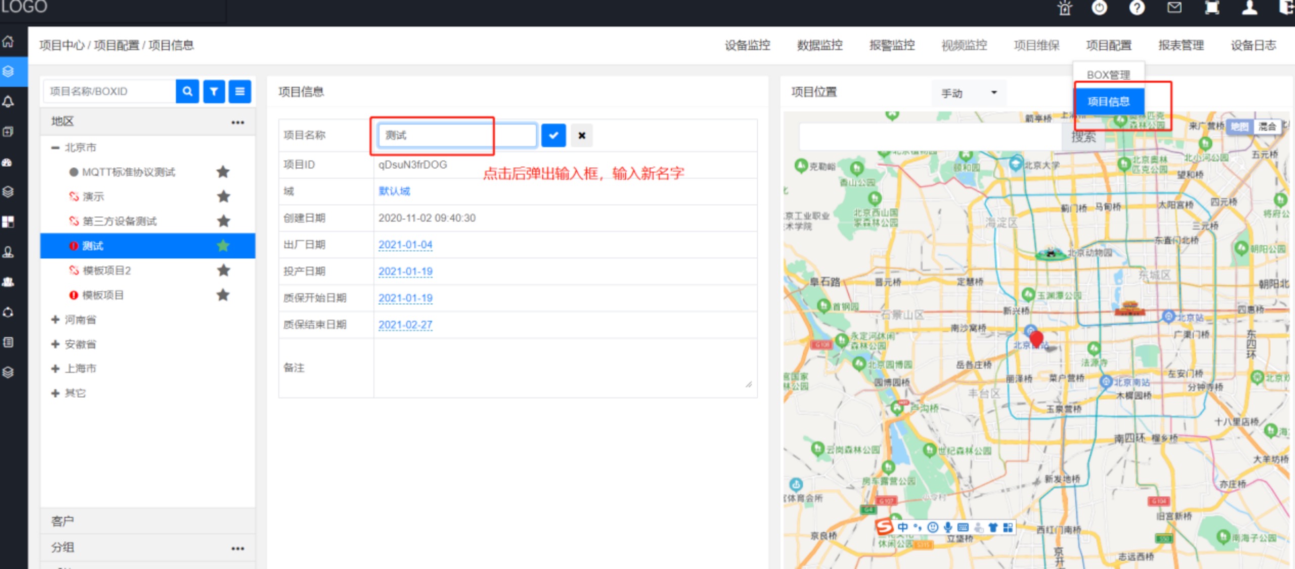Open the 设备监控 menu tab

point(747,45)
